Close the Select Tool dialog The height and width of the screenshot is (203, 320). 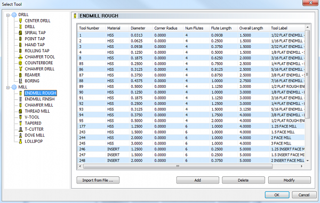click(310, 3)
